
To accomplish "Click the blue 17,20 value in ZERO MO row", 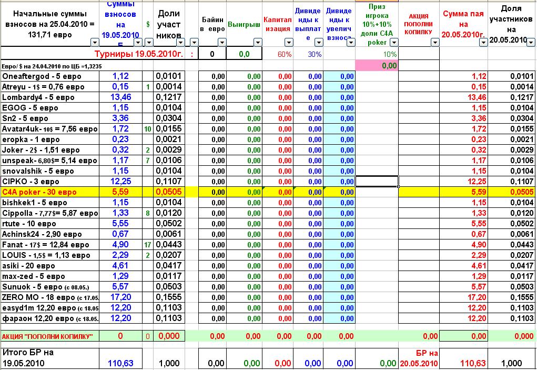I will click(120, 297).
